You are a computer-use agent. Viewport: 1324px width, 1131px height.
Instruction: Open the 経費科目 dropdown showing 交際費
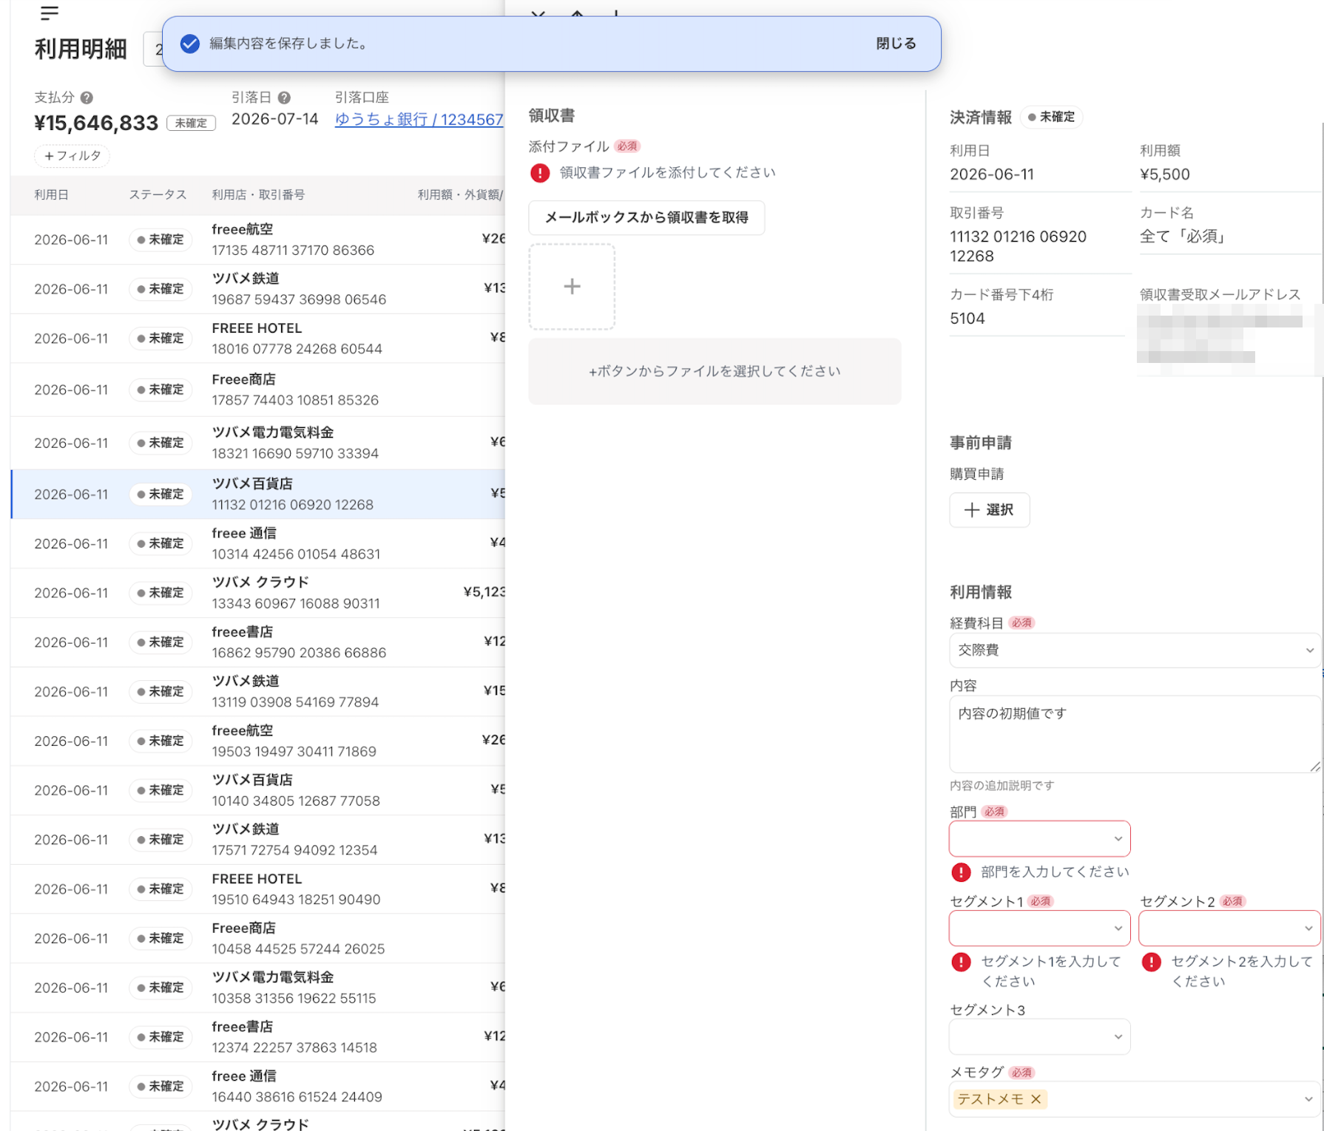(x=1135, y=651)
